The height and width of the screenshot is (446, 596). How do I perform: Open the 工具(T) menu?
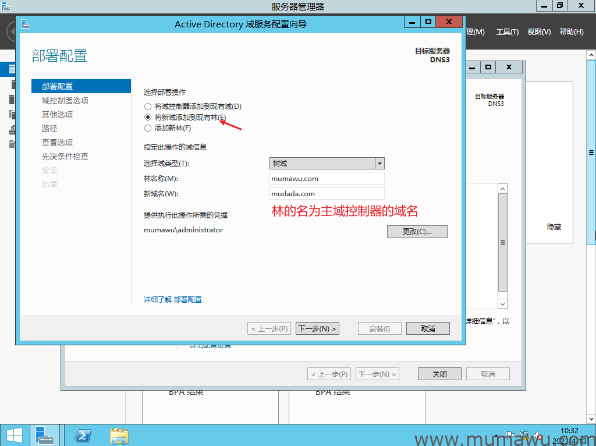507,32
